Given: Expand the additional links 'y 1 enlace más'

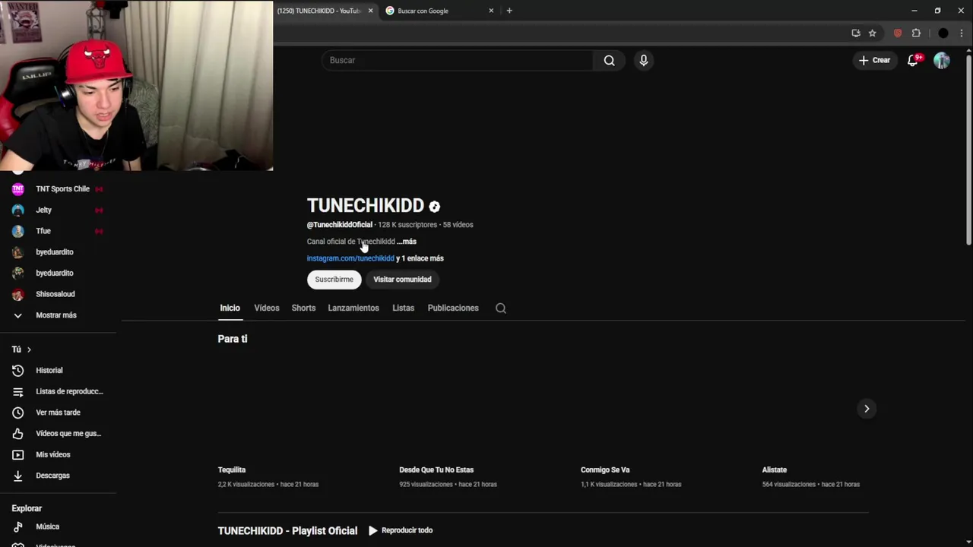Looking at the screenshot, I should (420, 258).
